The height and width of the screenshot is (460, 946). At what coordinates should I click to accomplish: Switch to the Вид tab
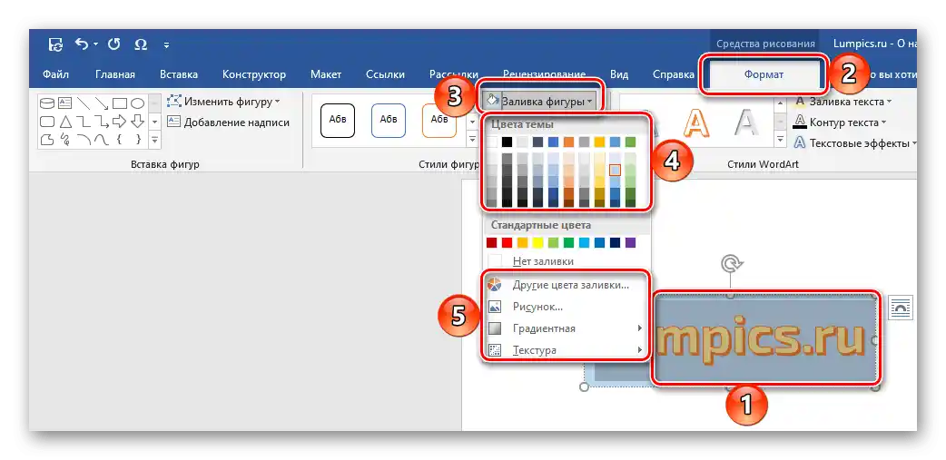(x=619, y=74)
